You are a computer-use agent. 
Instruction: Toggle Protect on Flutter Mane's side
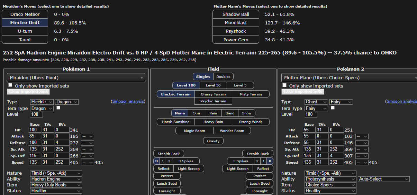tap(260, 176)
